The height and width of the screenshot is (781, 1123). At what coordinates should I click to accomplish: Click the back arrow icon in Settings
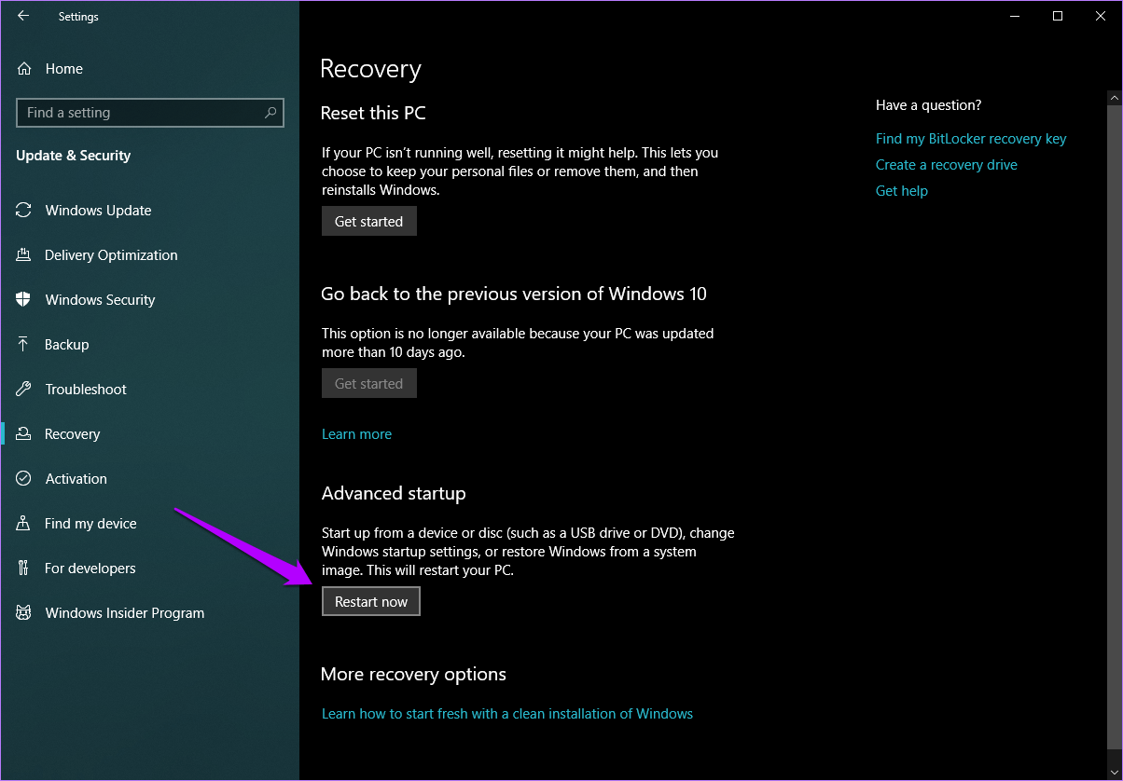(x=23, y=16)
